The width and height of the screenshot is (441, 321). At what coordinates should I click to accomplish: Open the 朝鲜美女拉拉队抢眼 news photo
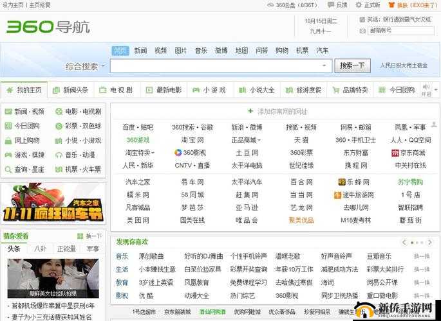(x=53, y=278)
